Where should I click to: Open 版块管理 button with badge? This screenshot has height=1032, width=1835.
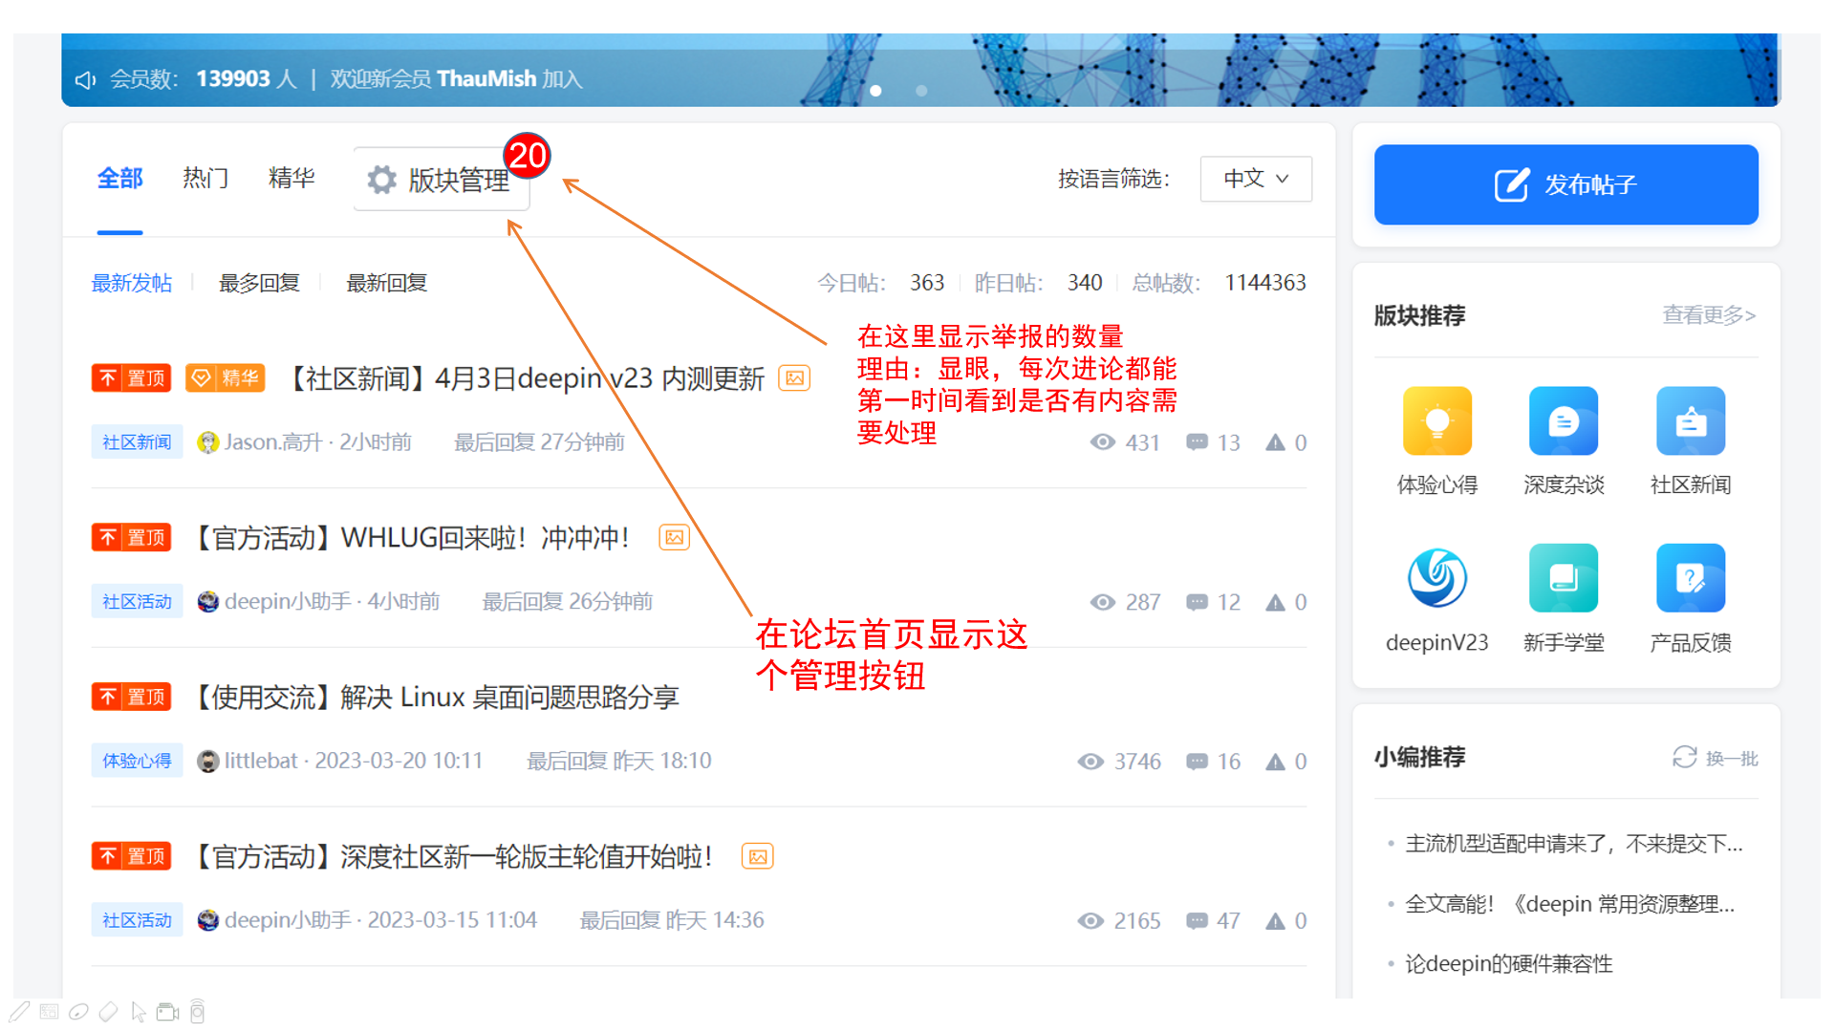(442, 180)
